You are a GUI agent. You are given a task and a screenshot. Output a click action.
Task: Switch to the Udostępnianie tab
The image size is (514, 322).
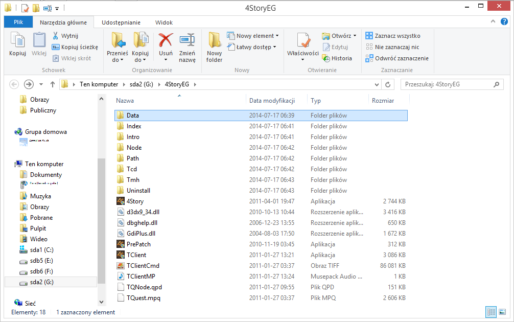[121, 22]
